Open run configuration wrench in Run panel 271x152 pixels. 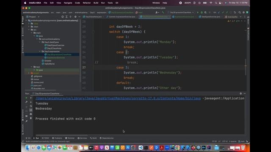click(x=26, y=102)
